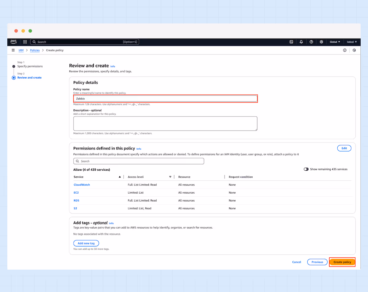Click Add new tag button
368x292 pixels.
click(x=86, y=243)
